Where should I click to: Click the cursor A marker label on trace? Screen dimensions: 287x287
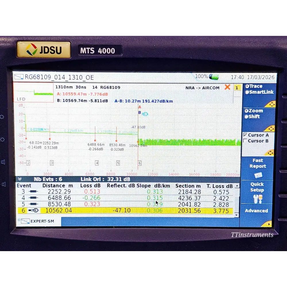tap(140, 107)
